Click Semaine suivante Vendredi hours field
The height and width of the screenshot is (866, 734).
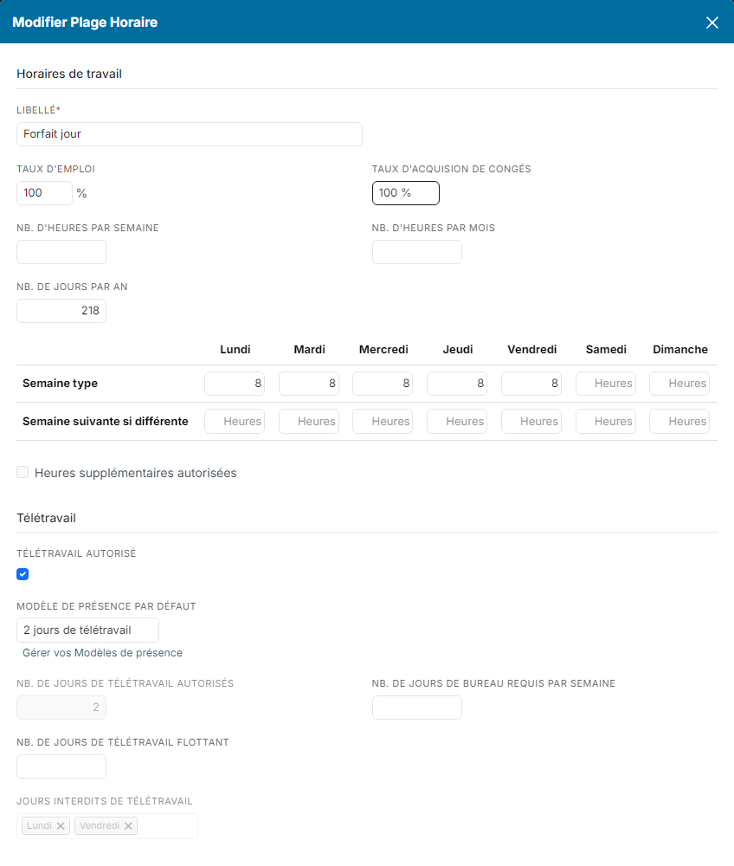(531, 422)
